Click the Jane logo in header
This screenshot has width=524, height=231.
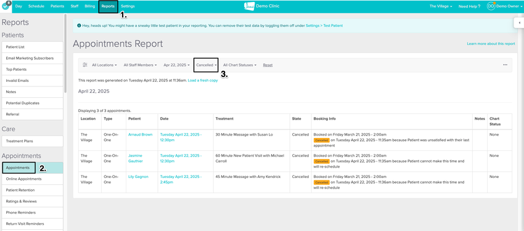[x=249, y=6]
